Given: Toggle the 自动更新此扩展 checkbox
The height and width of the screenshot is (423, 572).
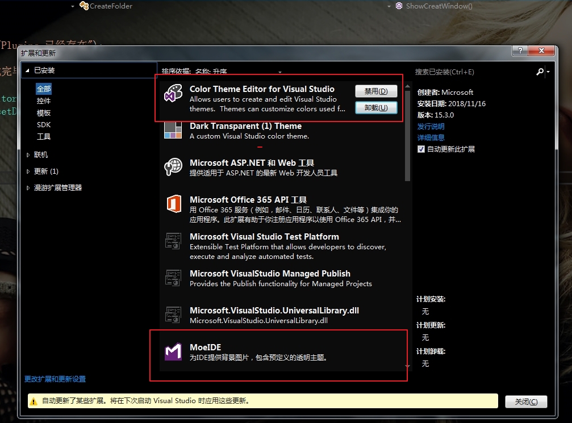Looking at the screenshot, I should point(421,149).
